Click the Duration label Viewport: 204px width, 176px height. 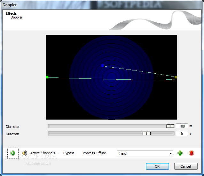coord(12,134)
